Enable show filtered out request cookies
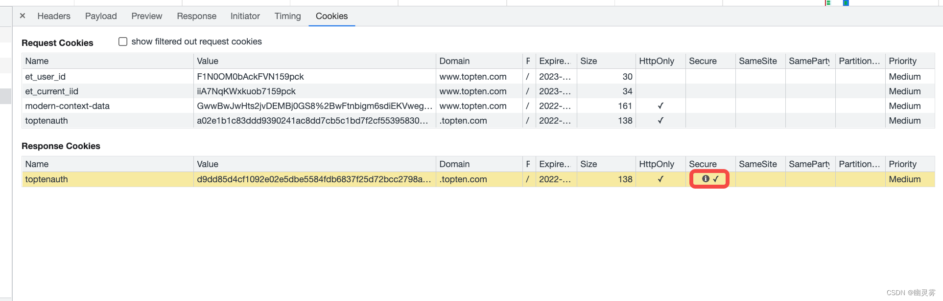This screenshot has height=301, width=943. (123, 42)
